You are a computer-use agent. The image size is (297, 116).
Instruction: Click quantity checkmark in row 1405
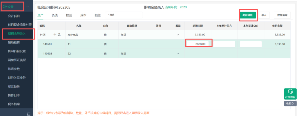pyautogui.click(x=178, y=35)
